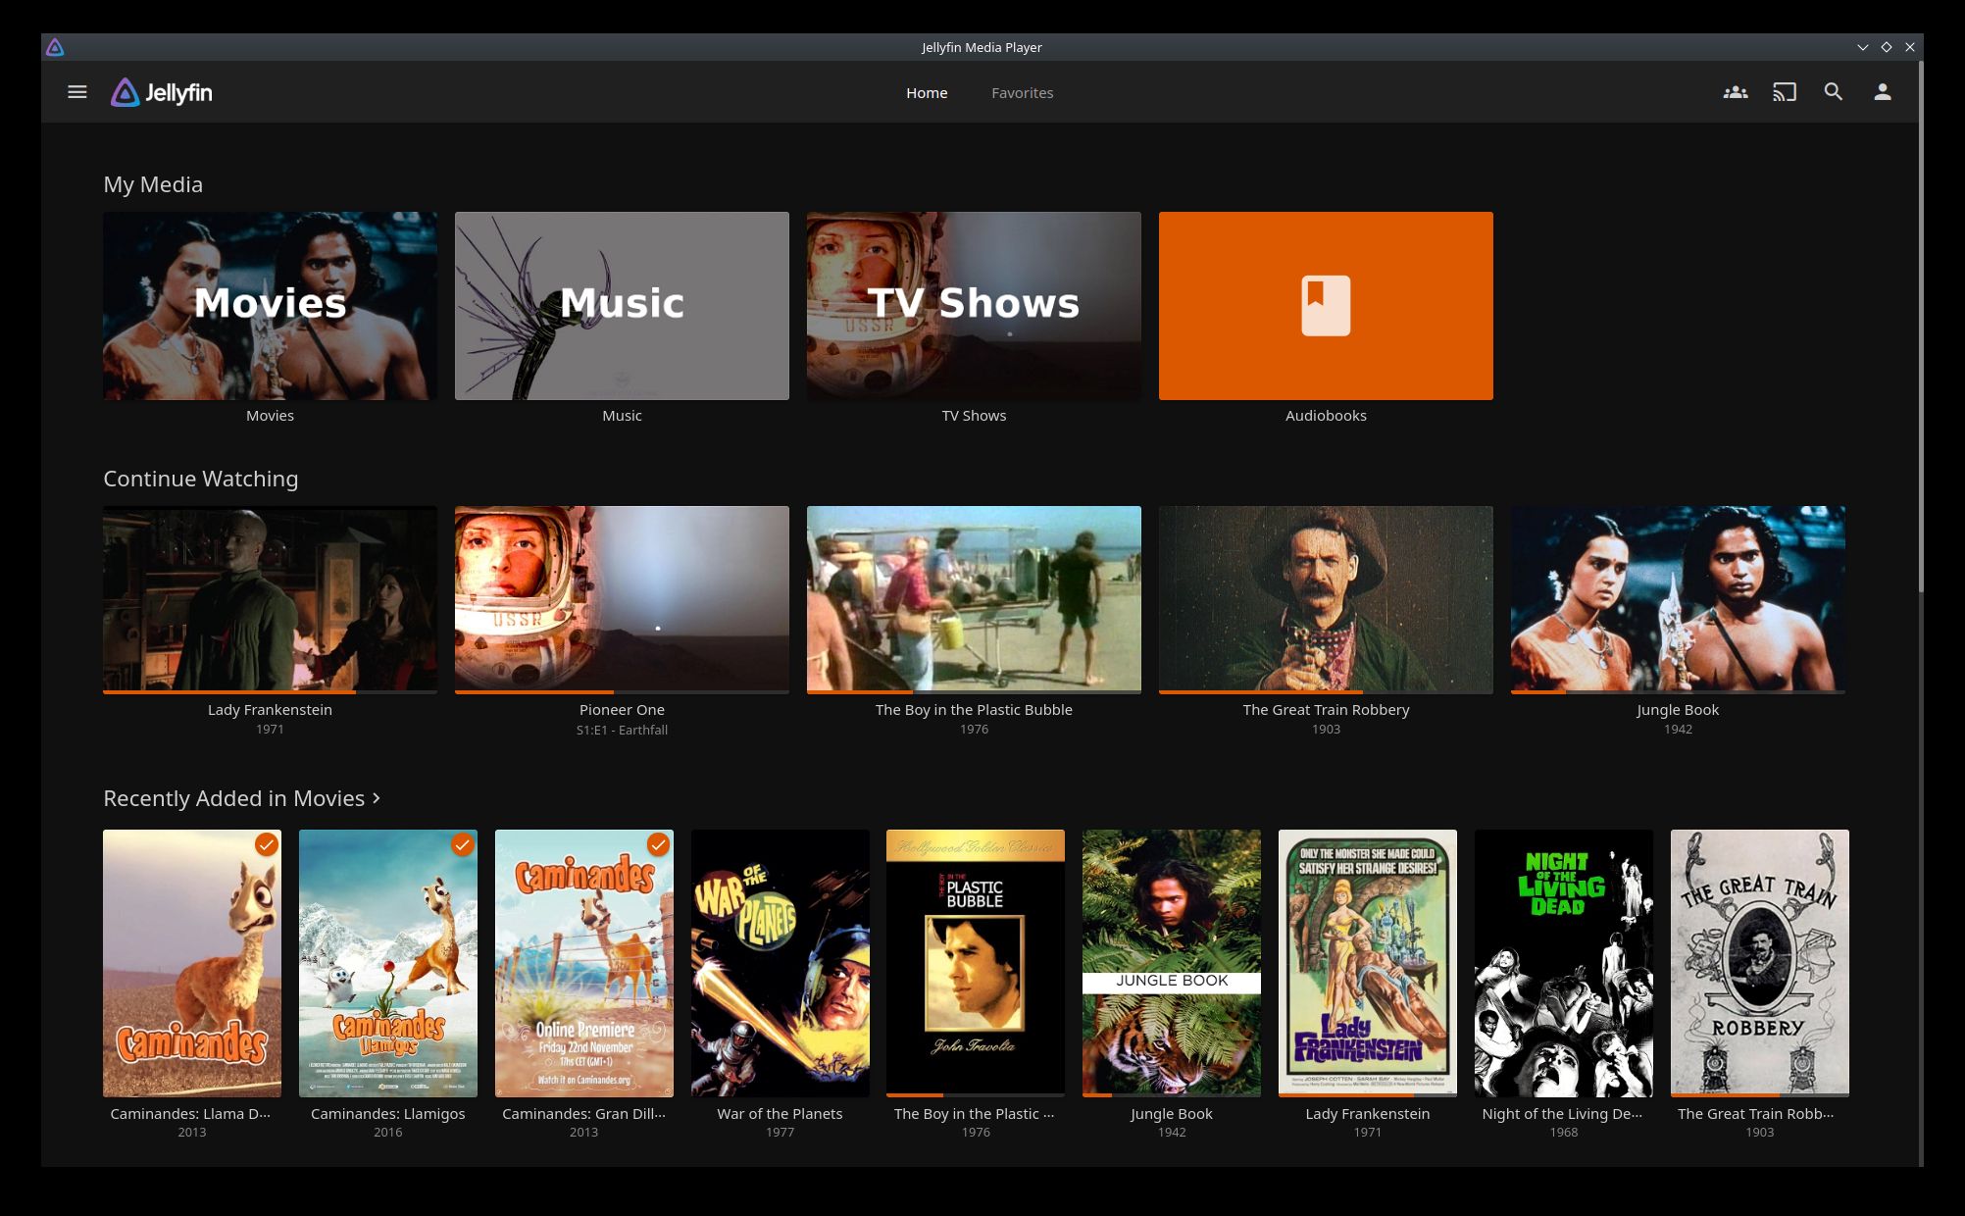Resume Lady Frankenstein in Continue Watching
Viewport: 1965px width, 1216px height.
tap(270, 598)
